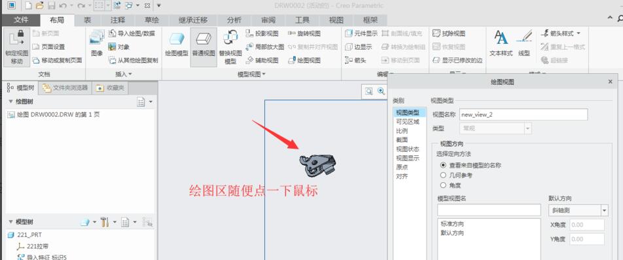Switch to the 表 ribbon tab

[x=88, y=20]
